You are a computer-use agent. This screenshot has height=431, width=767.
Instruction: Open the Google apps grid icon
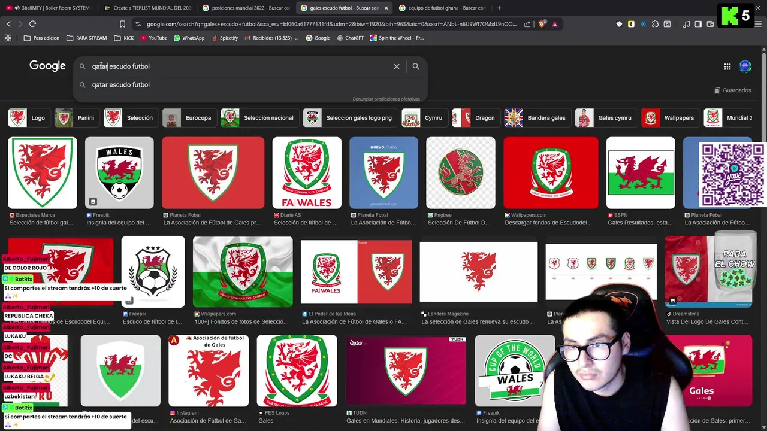tap(727, 66)
